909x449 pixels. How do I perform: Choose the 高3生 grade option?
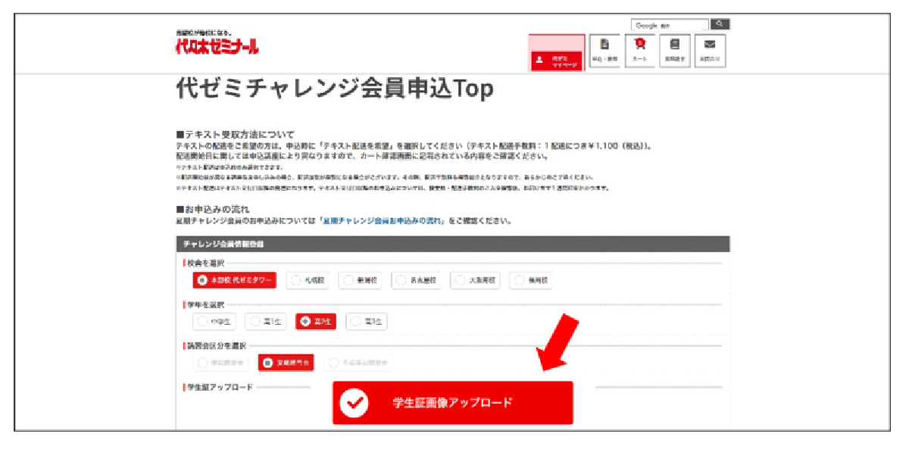[x=367, y=321]
